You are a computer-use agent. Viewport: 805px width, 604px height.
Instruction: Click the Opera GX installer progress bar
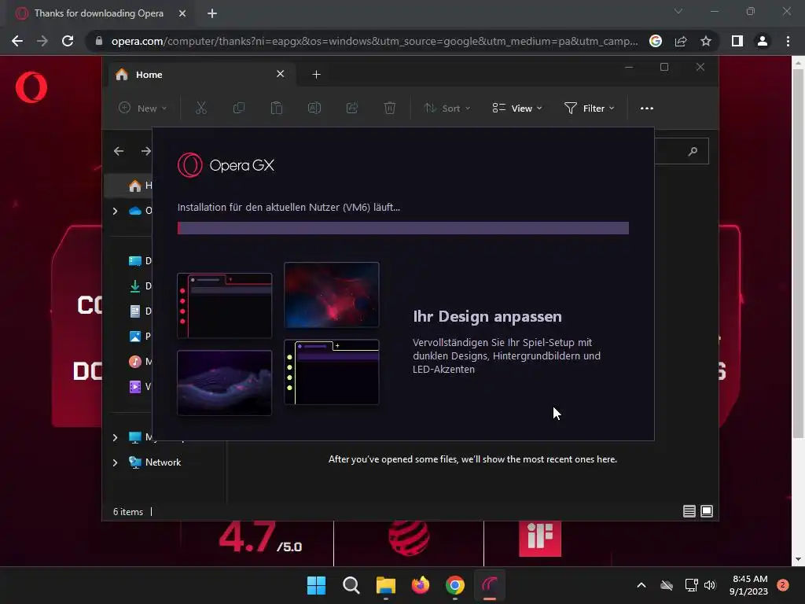(x=403, y=228)
